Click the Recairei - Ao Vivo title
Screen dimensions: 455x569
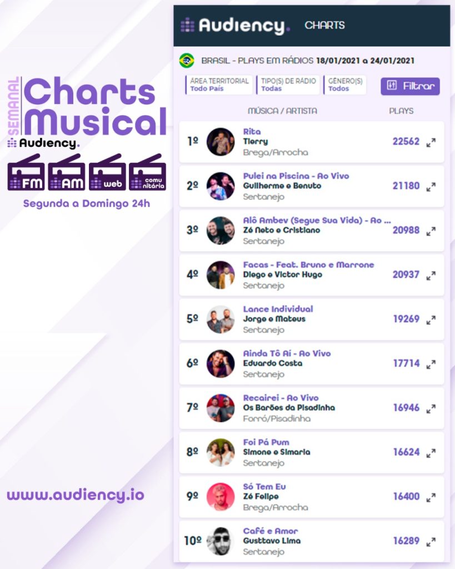[281, 398]
